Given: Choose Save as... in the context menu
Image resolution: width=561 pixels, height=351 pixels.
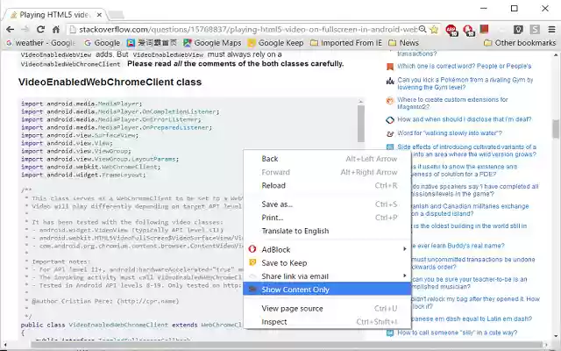Looking at the screenshot, I should coord(327,204).
